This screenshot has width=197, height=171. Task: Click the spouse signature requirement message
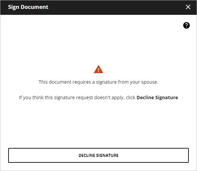[x=98, y=82]
